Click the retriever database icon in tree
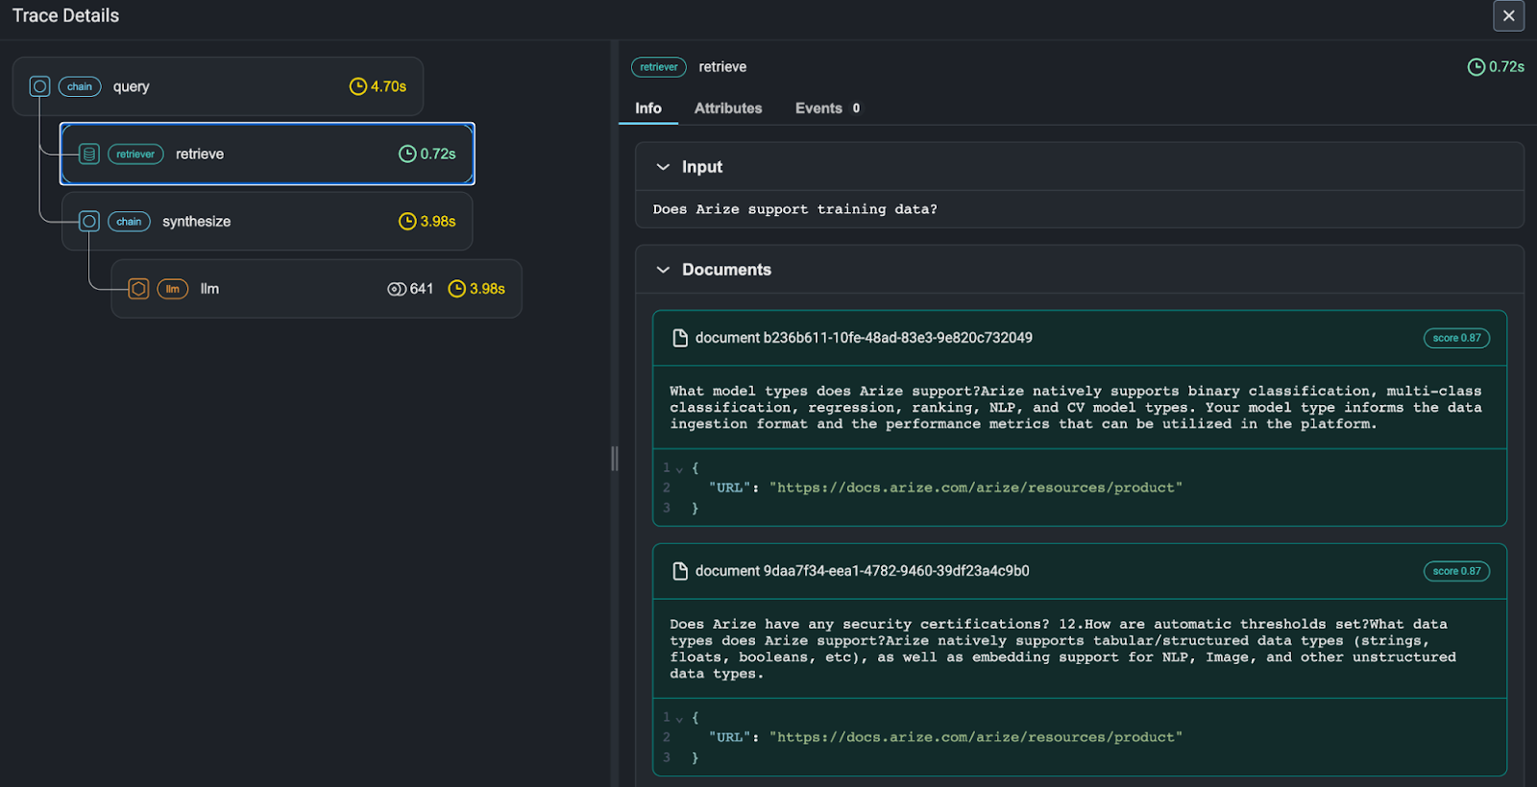Image resolution: width=1537 pixels, height=787 pixels. point(89,154)
